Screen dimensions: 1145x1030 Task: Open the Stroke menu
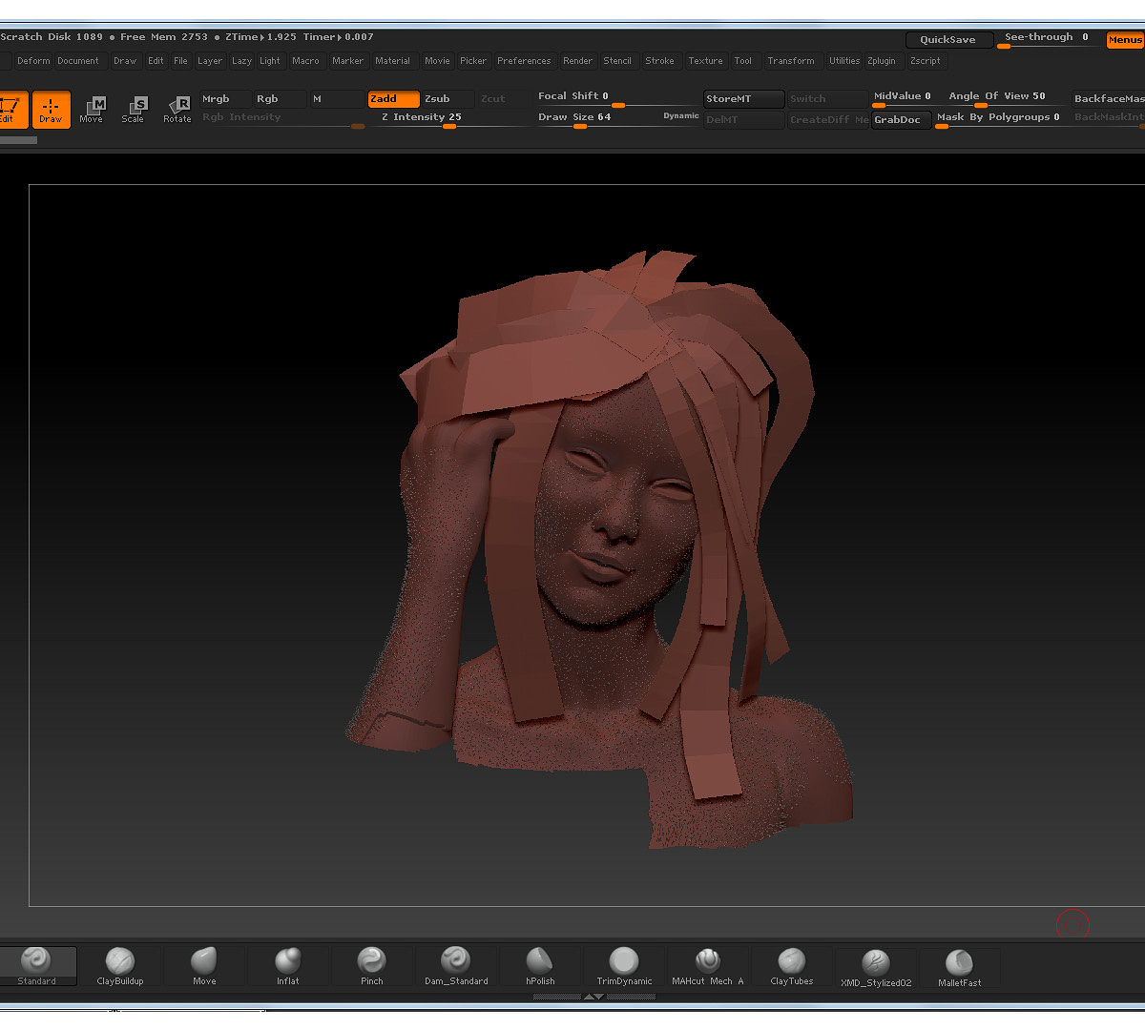[660, 61]
